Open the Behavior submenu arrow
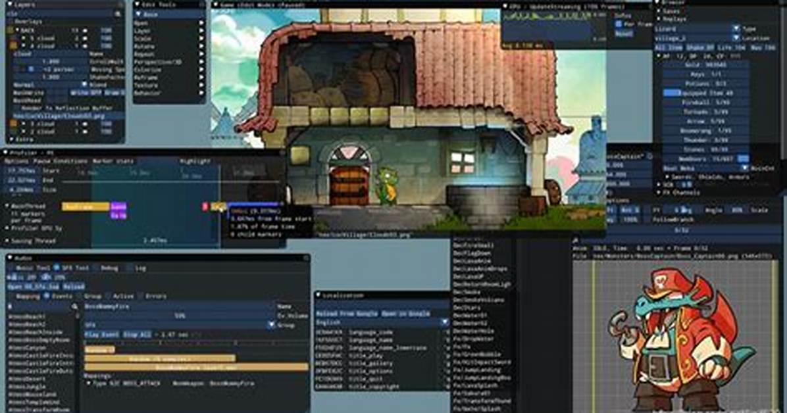 pos(201,93)
